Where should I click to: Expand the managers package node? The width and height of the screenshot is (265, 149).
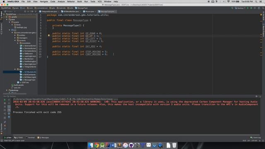point(15,38)
